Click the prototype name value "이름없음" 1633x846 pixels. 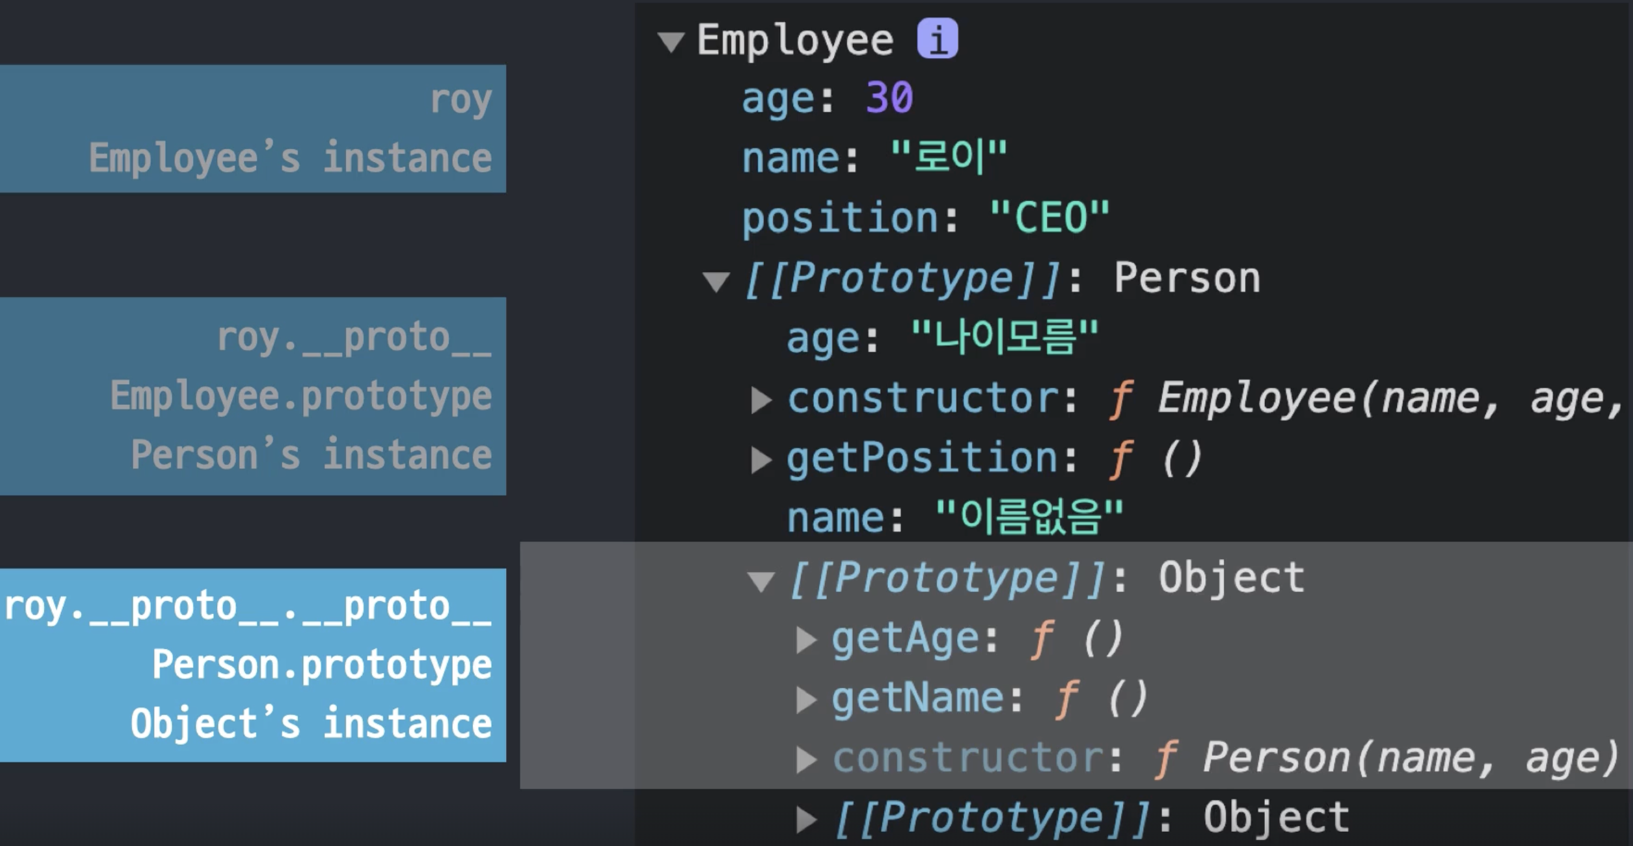tap(1029, 518)
